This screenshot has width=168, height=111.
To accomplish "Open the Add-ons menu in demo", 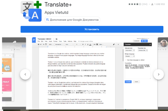I will click(70, 41).
